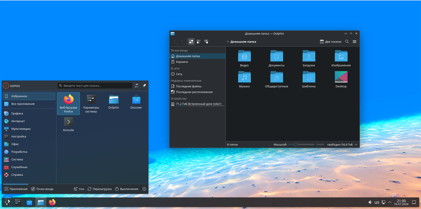Open Последние файлы in sidebar
The height and width of the screenshot is (209, 421).
198,86
